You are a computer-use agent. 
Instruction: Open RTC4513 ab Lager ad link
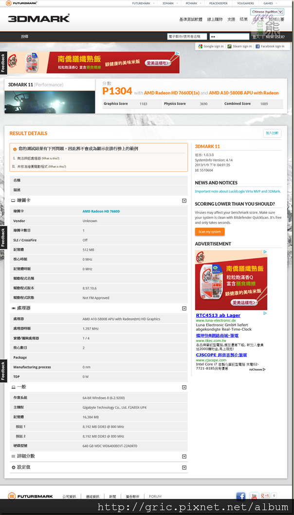tap(218, 315)
